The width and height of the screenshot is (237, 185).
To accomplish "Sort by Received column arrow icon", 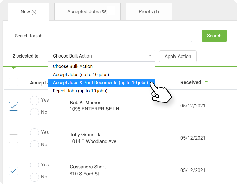I will click(206, 82).
